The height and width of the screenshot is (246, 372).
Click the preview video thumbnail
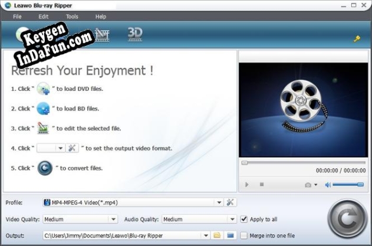click(303, 110)
